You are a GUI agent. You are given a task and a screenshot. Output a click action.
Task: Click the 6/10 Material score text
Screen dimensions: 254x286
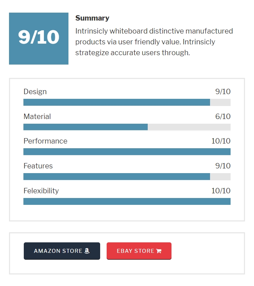[223, 116]
